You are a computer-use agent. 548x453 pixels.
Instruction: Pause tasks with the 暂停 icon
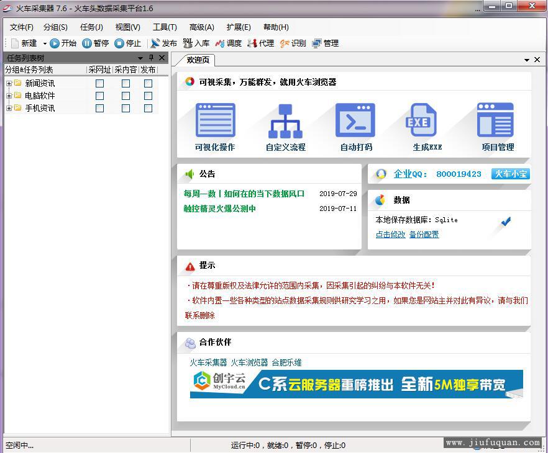tap(87, 43)
